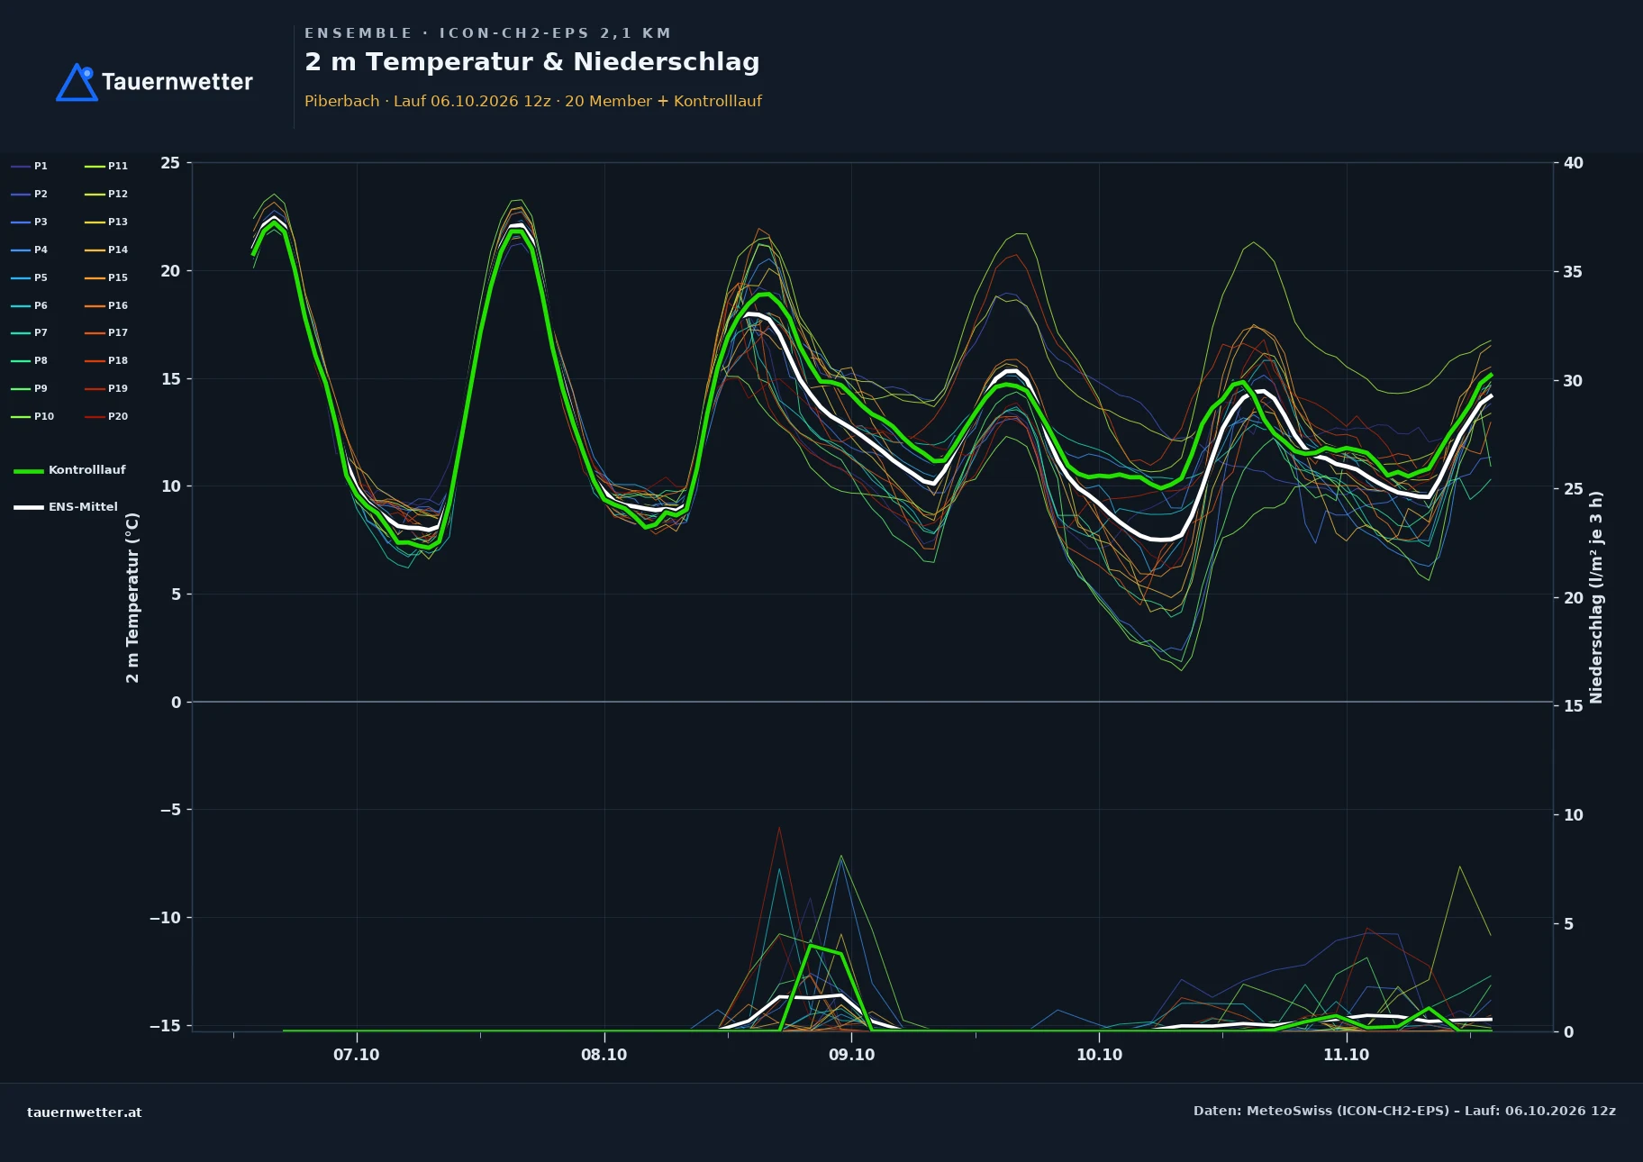Select legend entry P15
Viewport: 1643px width, 1162px height.
106,277
